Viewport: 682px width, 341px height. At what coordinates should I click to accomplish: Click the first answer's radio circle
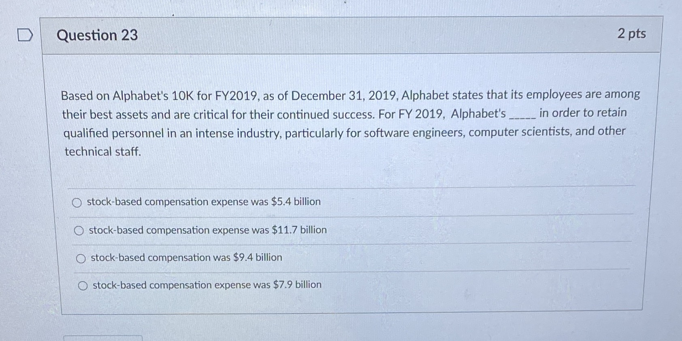point(78,202)
